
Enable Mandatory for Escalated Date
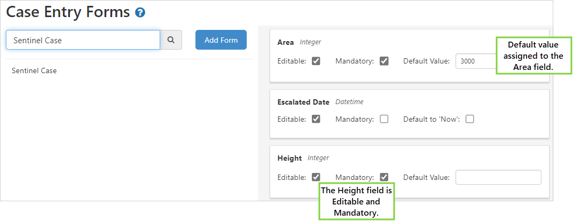coord(384,119)
